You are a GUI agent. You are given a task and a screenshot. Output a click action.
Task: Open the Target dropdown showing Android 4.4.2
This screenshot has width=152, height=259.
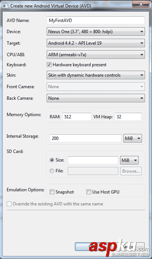pyautogui.click(x=96, y=43)
